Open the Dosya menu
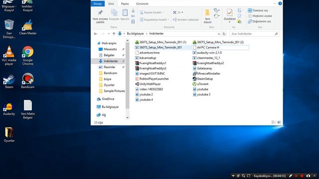 point(98,3)
